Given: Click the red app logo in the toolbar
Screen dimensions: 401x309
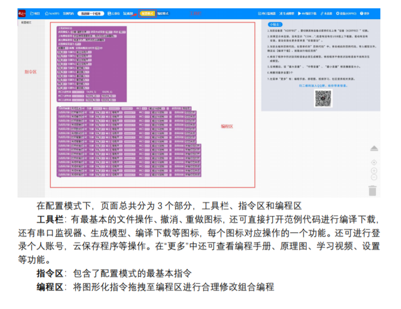Looking at the screenshot, I should [x=22, y=14].
